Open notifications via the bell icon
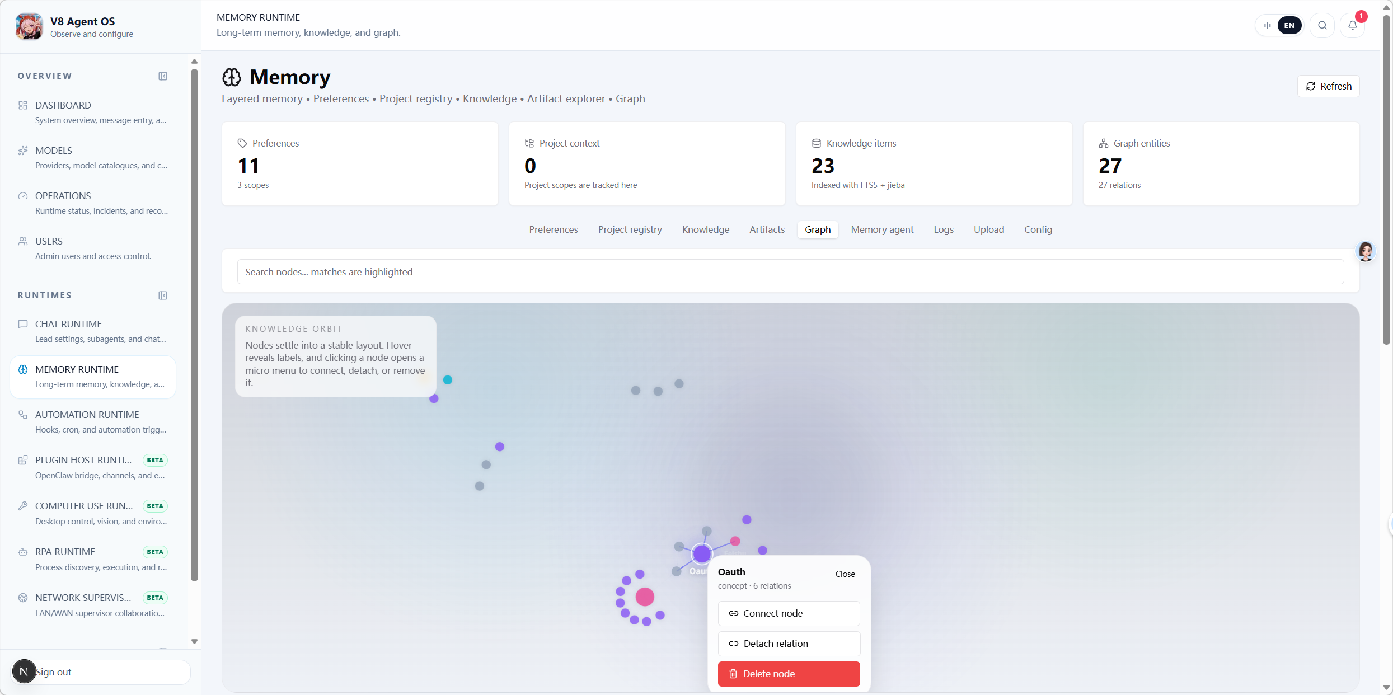The image size is (1393, 695). pyautogui.click(x=1353, y=25)
